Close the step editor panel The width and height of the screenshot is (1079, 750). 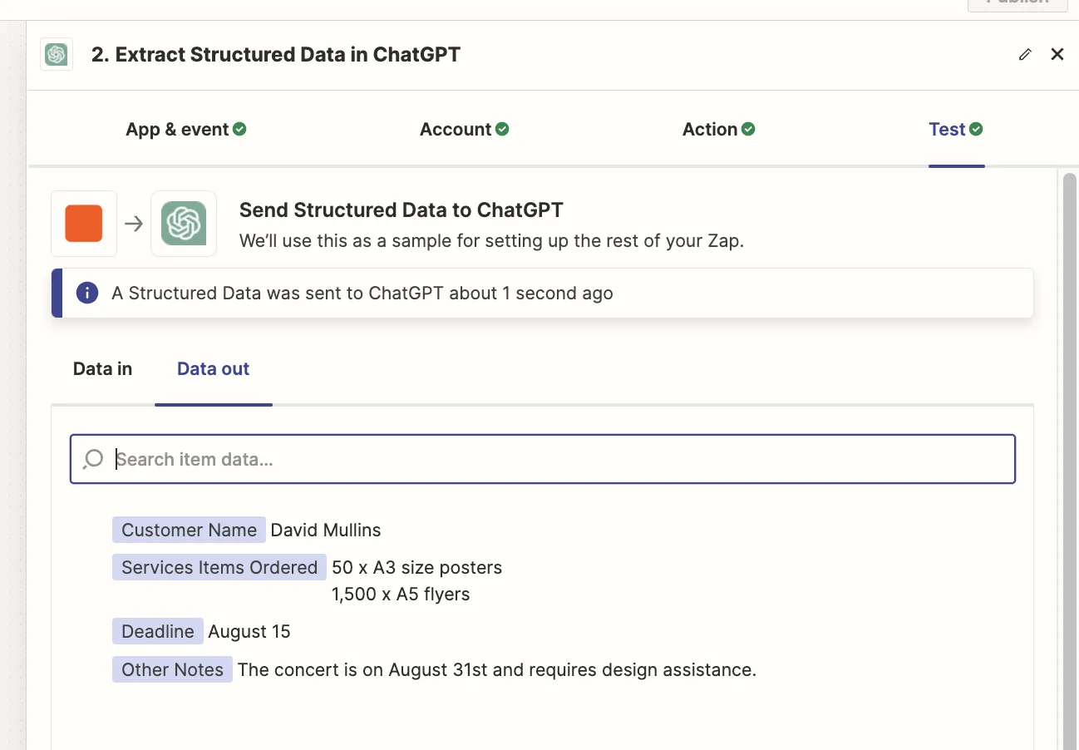coord(1057,55)
